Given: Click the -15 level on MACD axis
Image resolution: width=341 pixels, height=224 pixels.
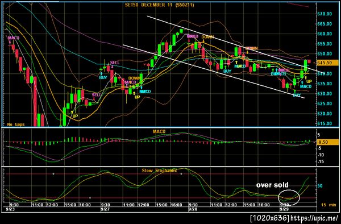Looking at the screenshot, I should point(321,161).
